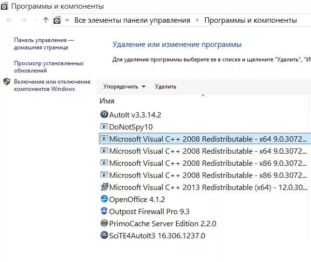Select the unhighlighted Visual C++ 2008 x64 entry
Viewport: 311px width, 262px height.
[203, 151]
